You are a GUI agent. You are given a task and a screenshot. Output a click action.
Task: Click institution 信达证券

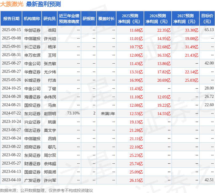pyautogui.click(x=32, y=130)
